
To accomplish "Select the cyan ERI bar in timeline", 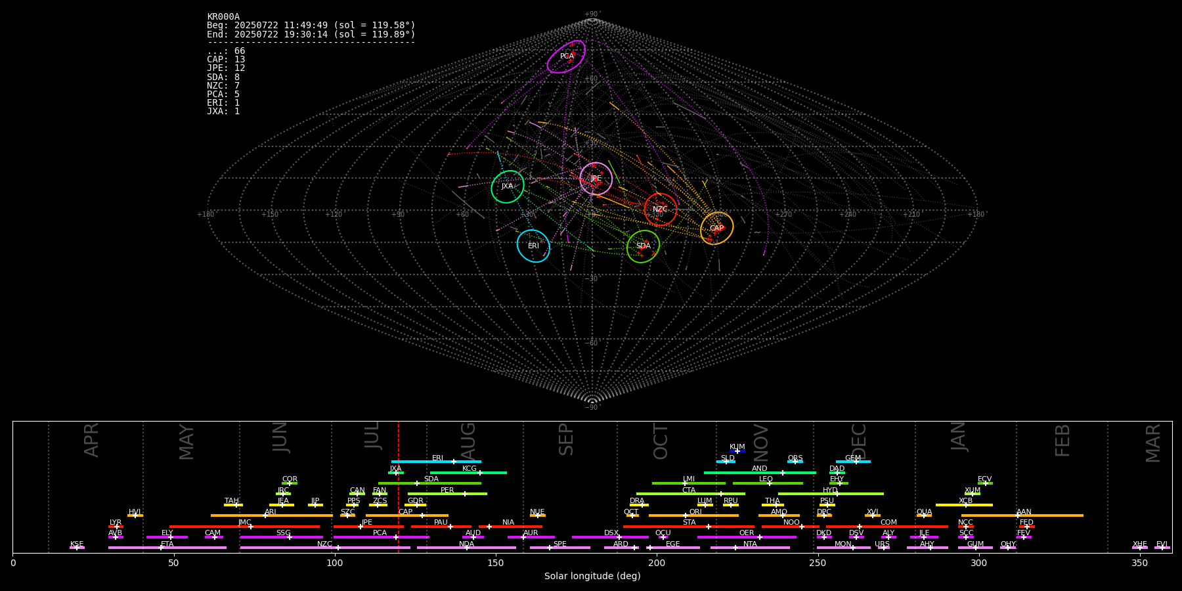I will coord(436,462).
